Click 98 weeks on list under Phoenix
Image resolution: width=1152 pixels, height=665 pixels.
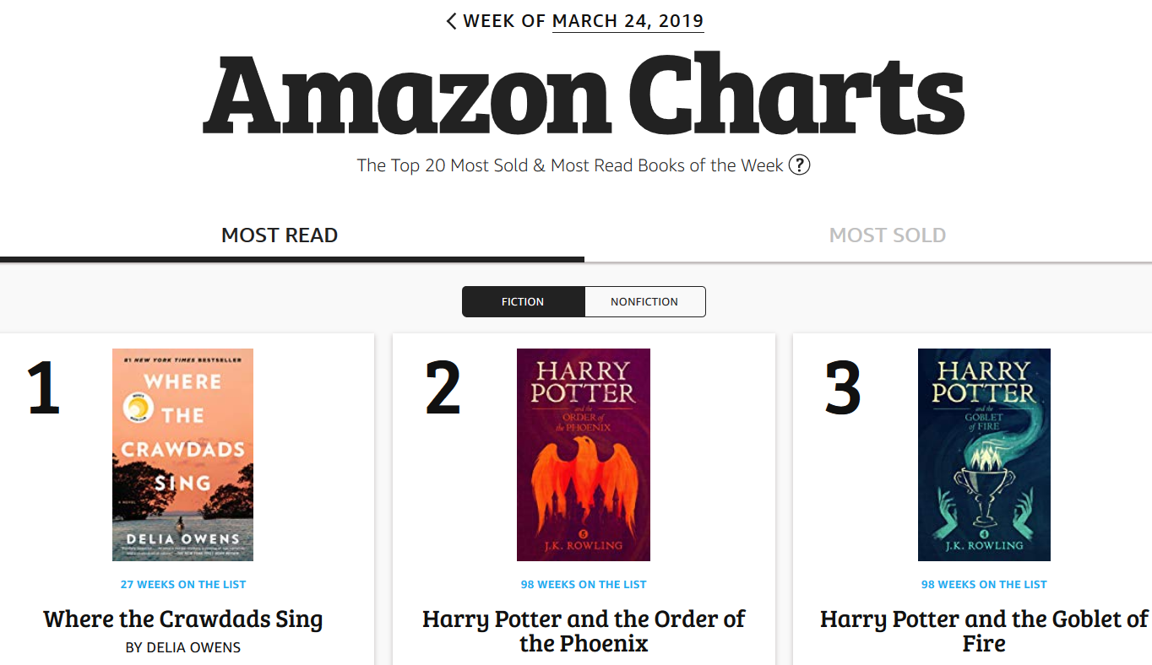click(584, 584)
